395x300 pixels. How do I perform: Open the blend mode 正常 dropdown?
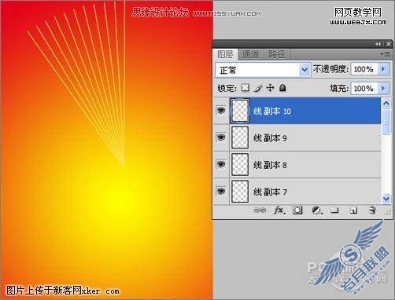pos(263,70)
